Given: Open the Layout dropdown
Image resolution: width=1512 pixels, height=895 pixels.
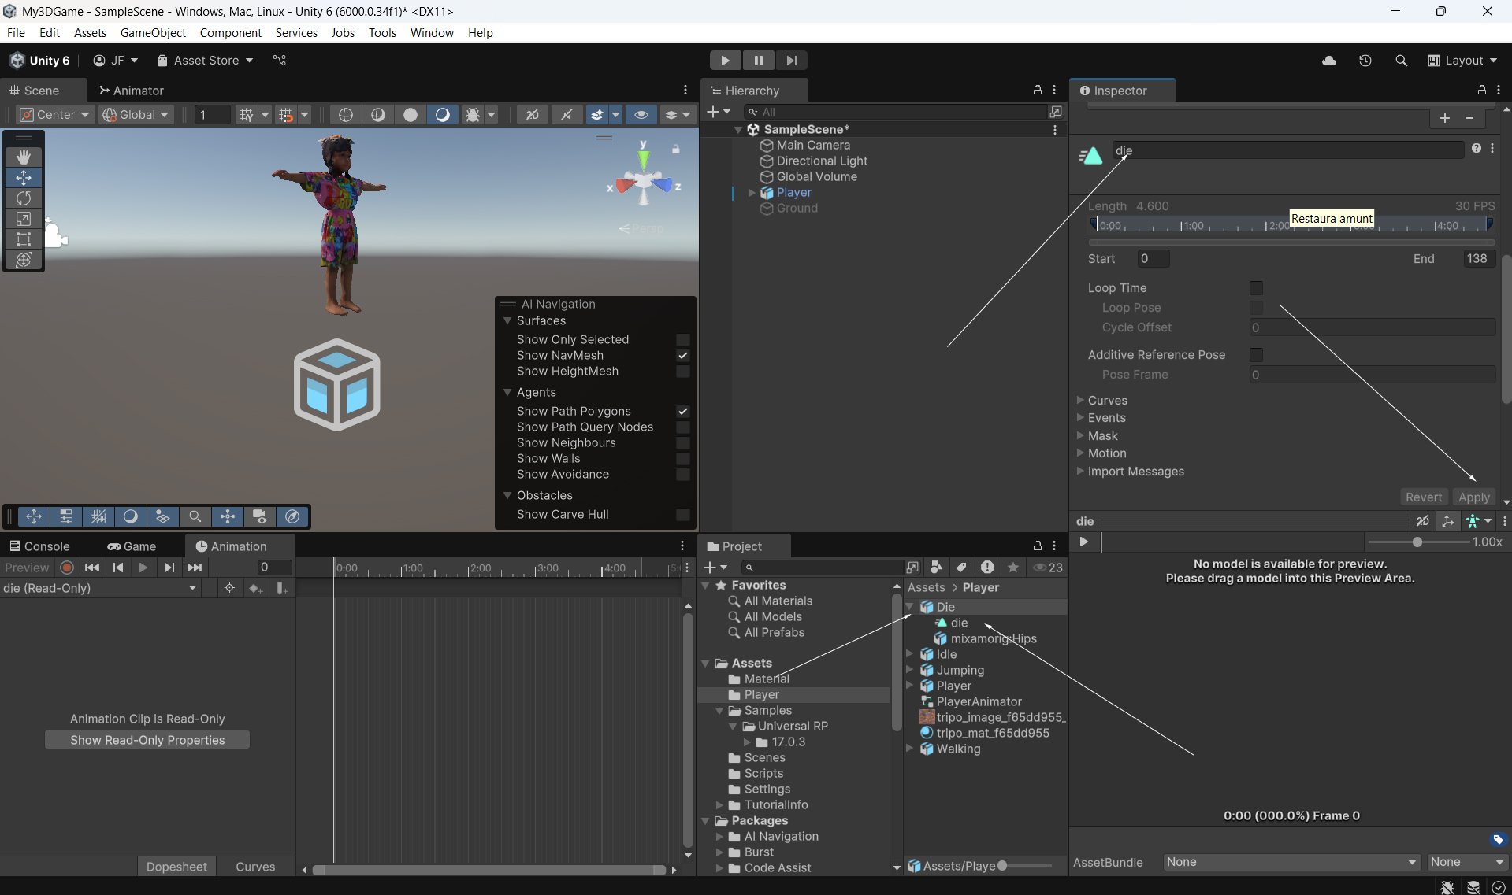Looking at the screenshot, I should pos(1462,61).
